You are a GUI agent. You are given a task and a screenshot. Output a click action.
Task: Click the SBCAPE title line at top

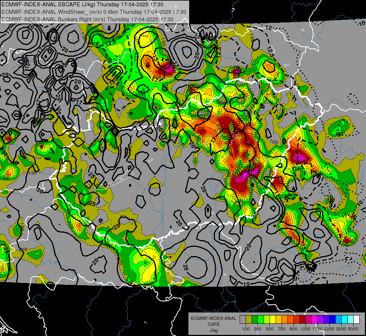(82, 4)
